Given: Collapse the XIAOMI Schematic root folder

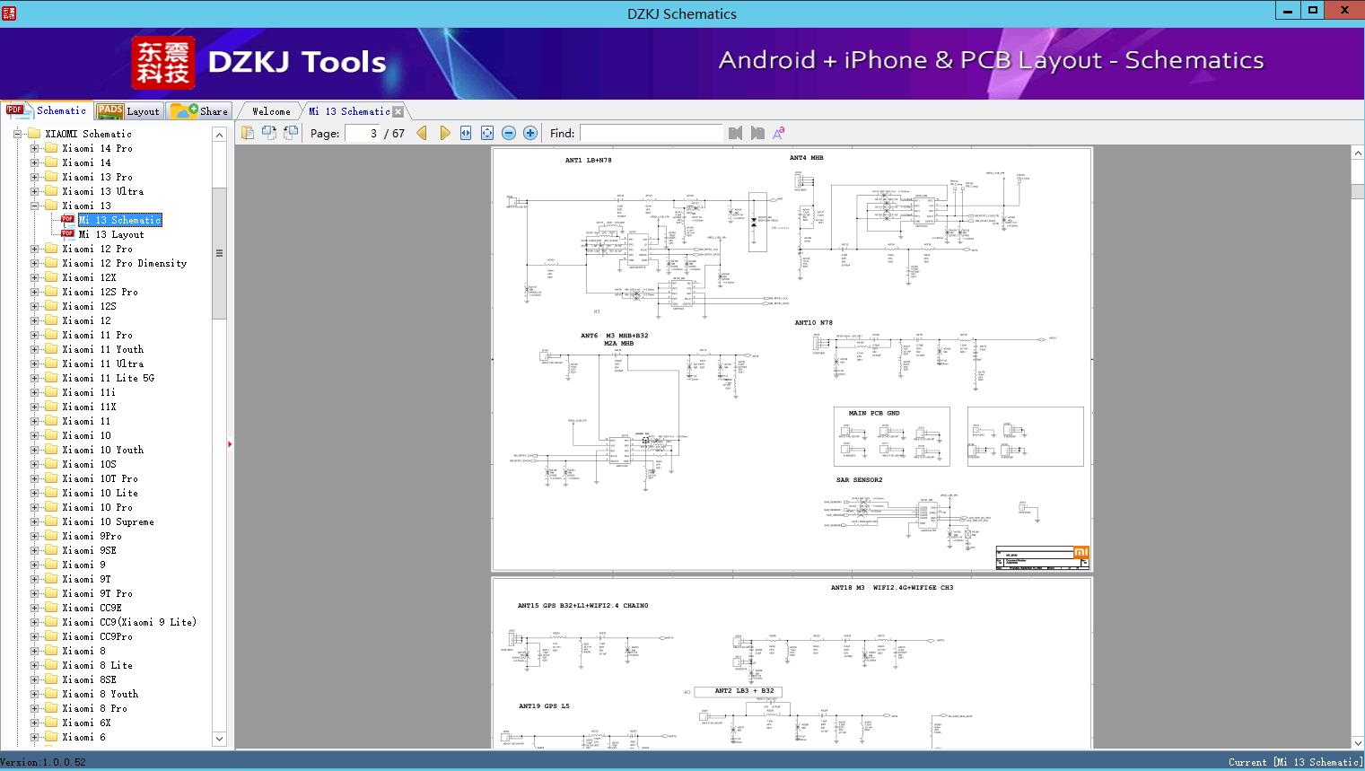Looking at the screenshot, I should click(x=18, y=134).
